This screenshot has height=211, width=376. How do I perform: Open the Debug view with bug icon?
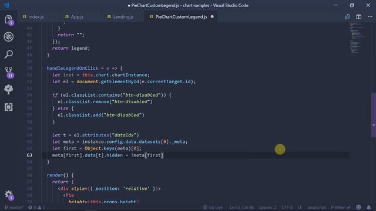[9, 37]
